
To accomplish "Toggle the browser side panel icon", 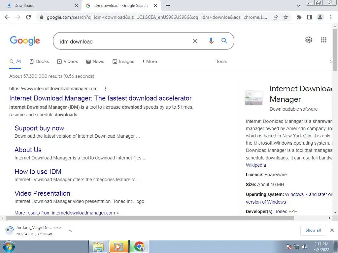I will 310,17.
